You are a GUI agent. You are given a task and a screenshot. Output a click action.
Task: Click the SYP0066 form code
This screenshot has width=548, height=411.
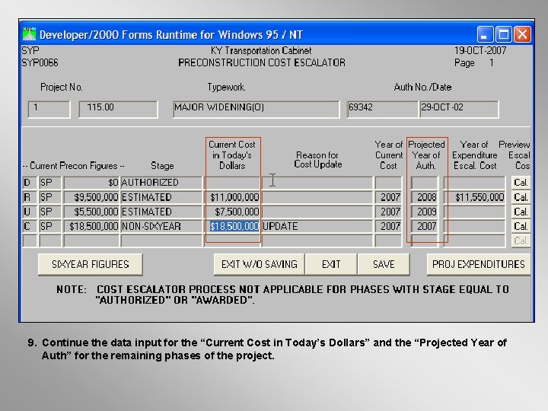click(40, 63)
